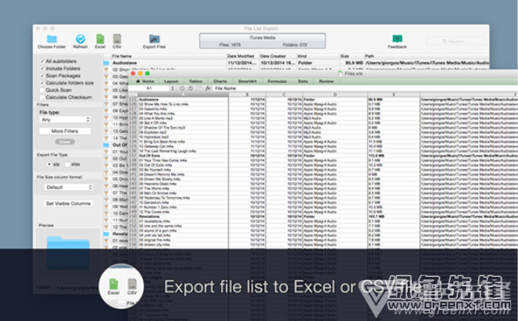Select the Audioslave cell in Excel row 125
Screen dimensions: 518x321
pos(183,99)
